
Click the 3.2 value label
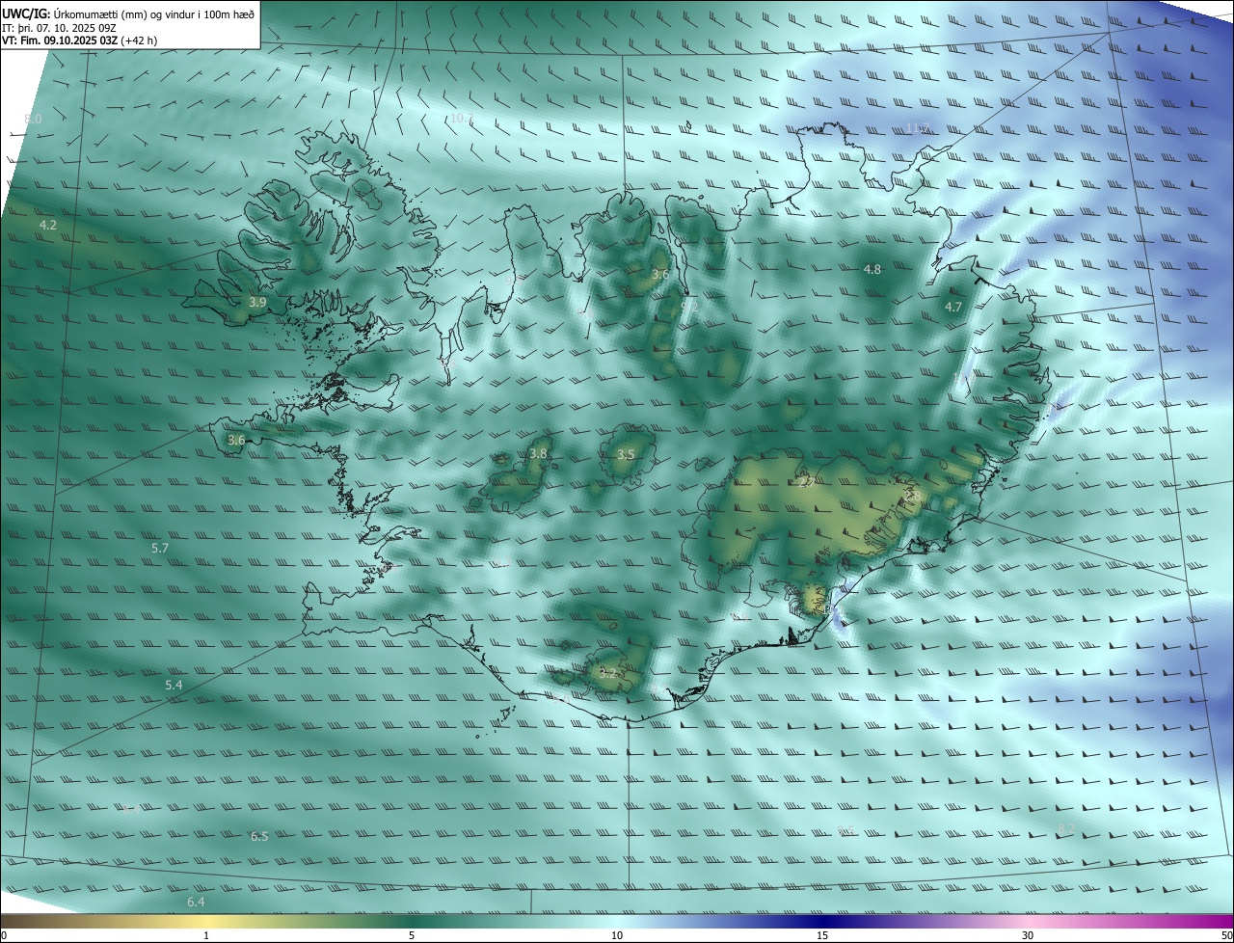[x=607, y=673]
